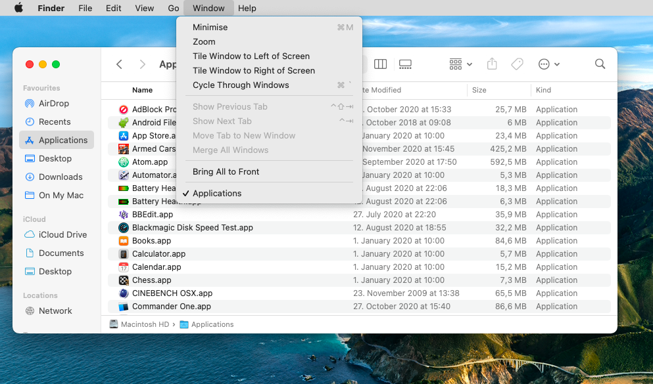
Task: Click the 592,5 MB size cell
Action: (508, 162)
